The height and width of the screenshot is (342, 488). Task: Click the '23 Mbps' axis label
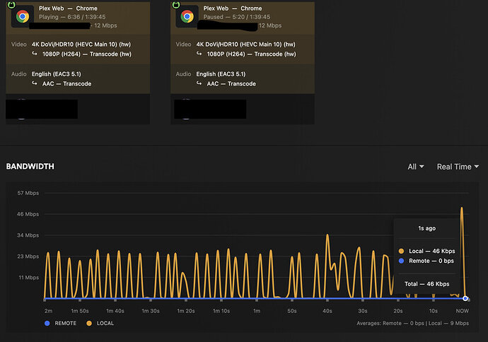pos(28,256)
